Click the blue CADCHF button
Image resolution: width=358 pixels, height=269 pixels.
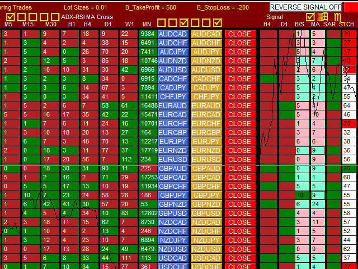coord(173,78)
